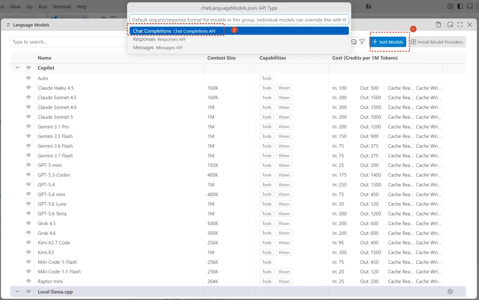This screenshot has width=479, height=300.
Task: Hide Grok 4.5 model
Action: tap(28, 223)
